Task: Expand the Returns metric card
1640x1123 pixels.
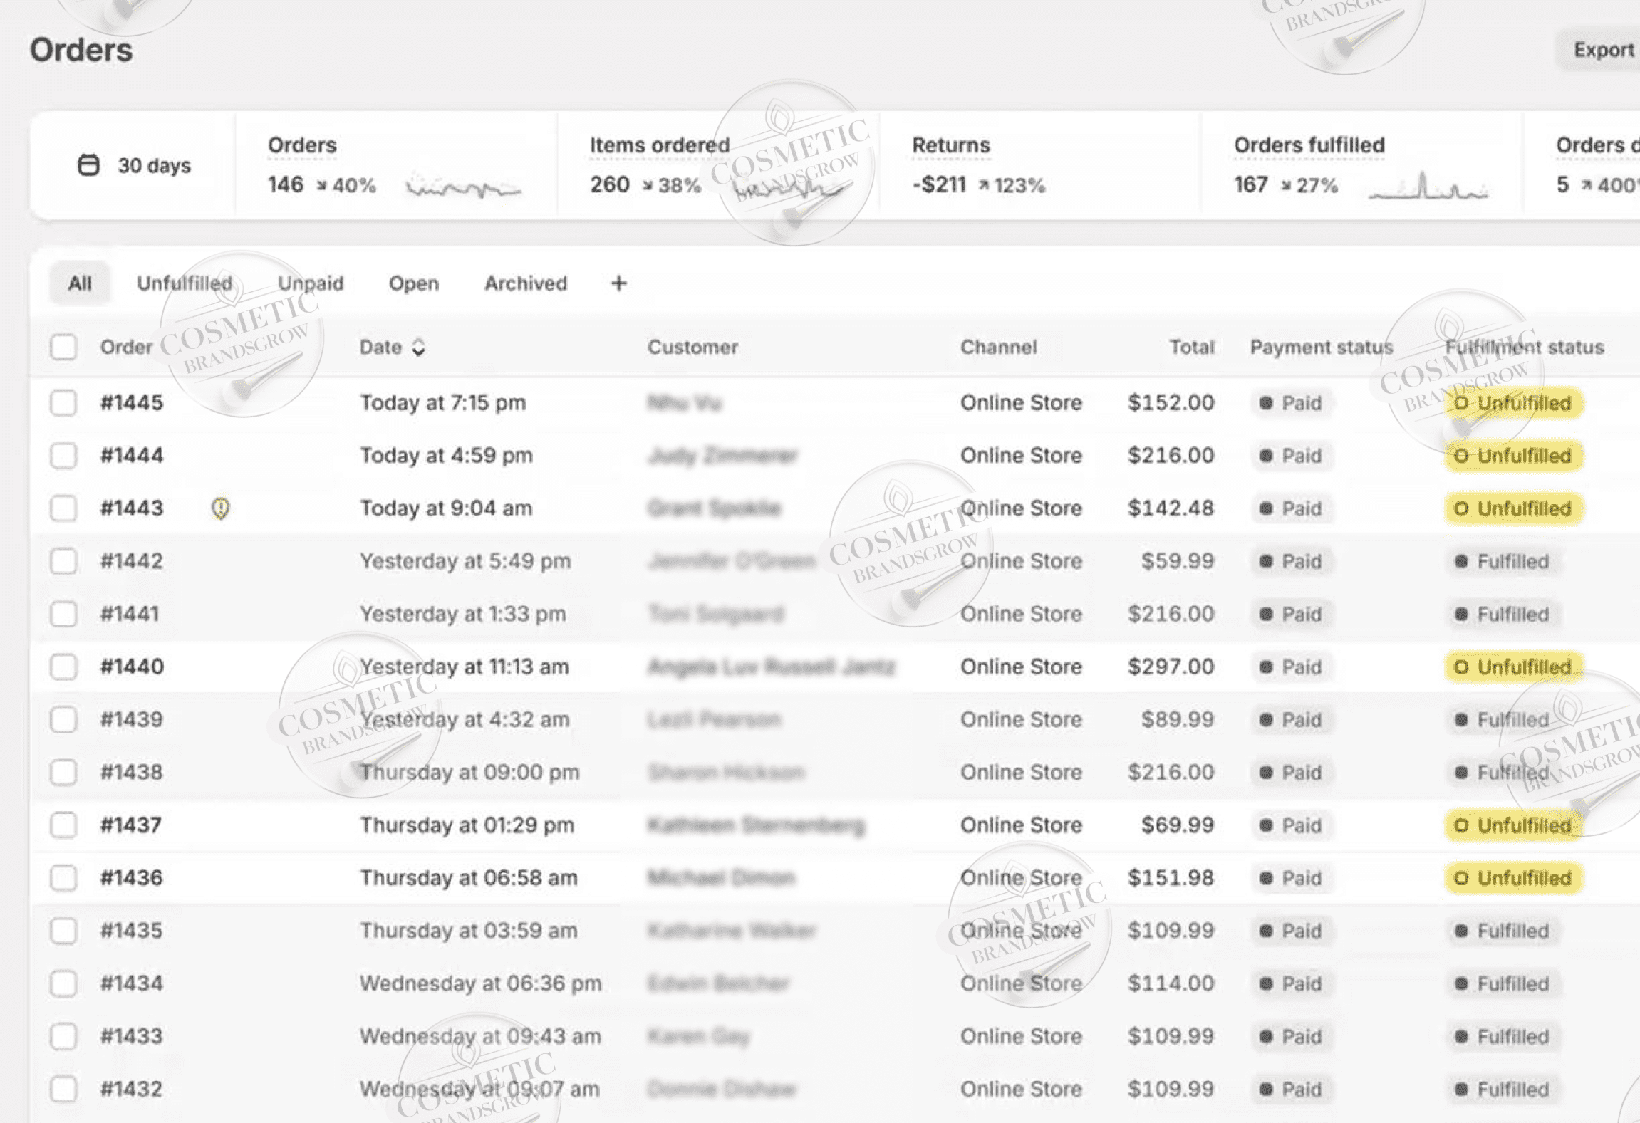Action: [950, 145]
